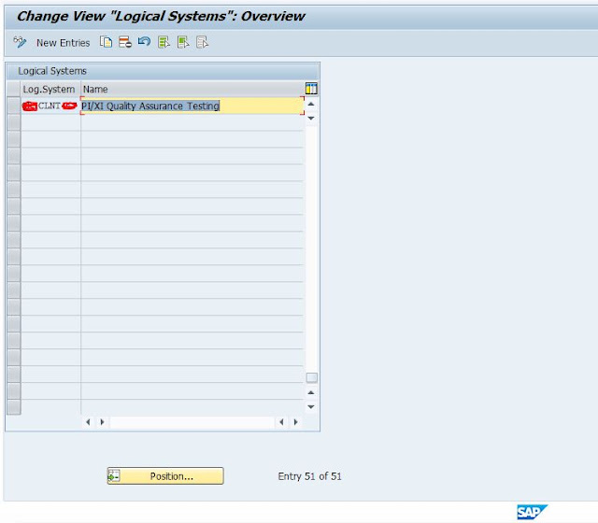Click the Name column header
The height and width of the screenshot is (523, 598).
(192, 90)
